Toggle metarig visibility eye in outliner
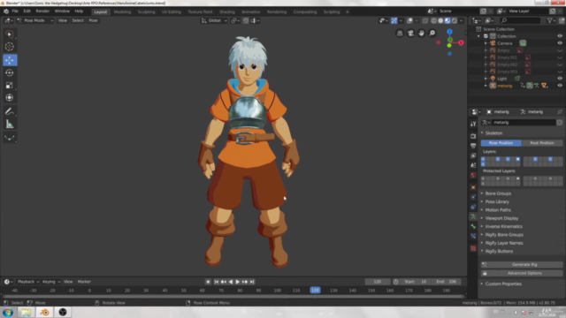The image size is (566, 318). tap(560, 86)
